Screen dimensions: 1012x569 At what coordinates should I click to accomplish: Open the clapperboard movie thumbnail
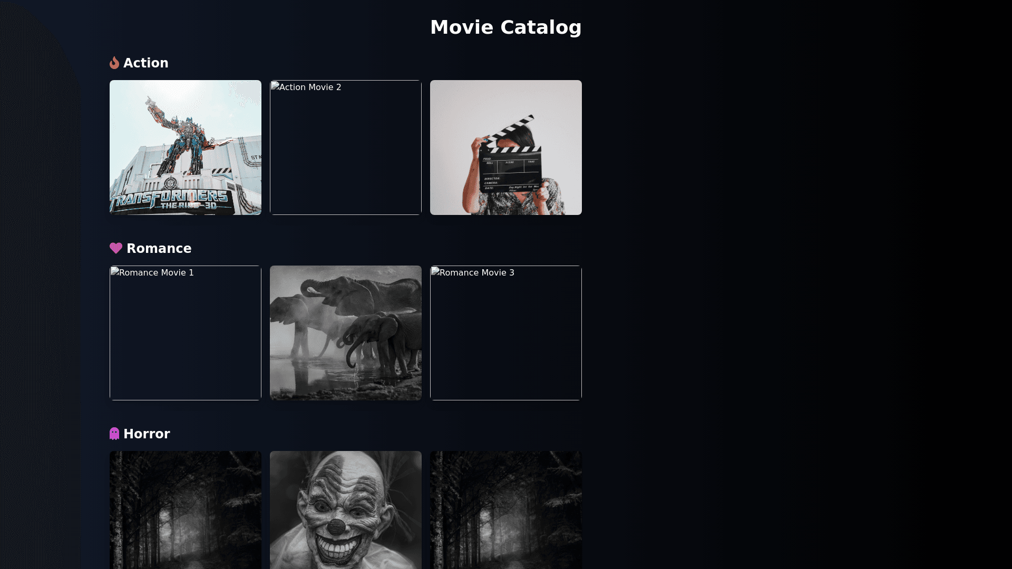pos(506,148)
